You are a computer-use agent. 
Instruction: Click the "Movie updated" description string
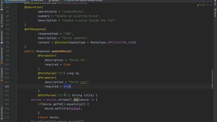[74, 38]
